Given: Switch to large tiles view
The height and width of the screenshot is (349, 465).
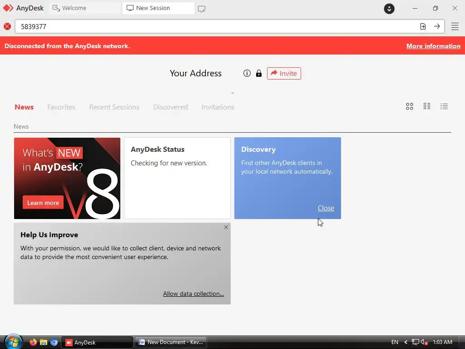Looking at the screenshot, I should click(x=410, y=106).
